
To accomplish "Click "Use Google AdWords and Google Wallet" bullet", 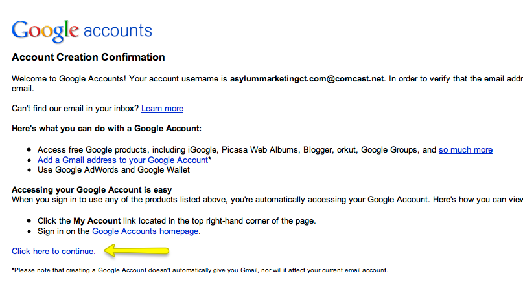I will [114, 170].
